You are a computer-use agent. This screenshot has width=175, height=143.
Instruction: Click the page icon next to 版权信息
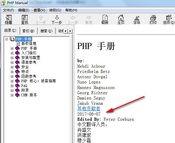coord(18,44)
